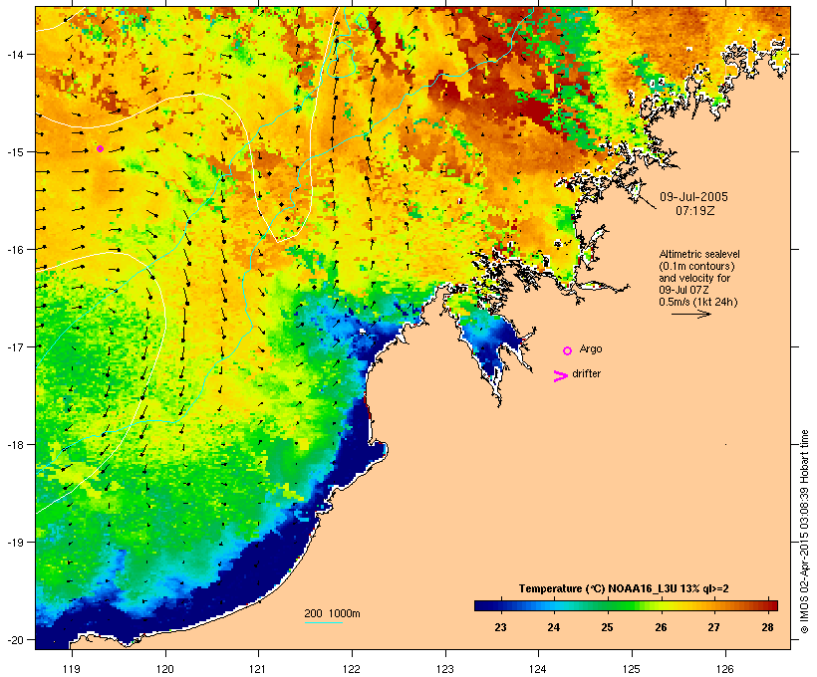Click the '(0.1m contours)' text
Screen dimensions: 817x677
pos(696,266)
